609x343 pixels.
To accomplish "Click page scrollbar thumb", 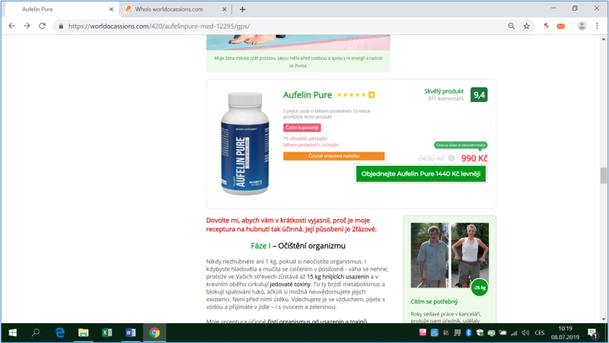I will point(603,176).
